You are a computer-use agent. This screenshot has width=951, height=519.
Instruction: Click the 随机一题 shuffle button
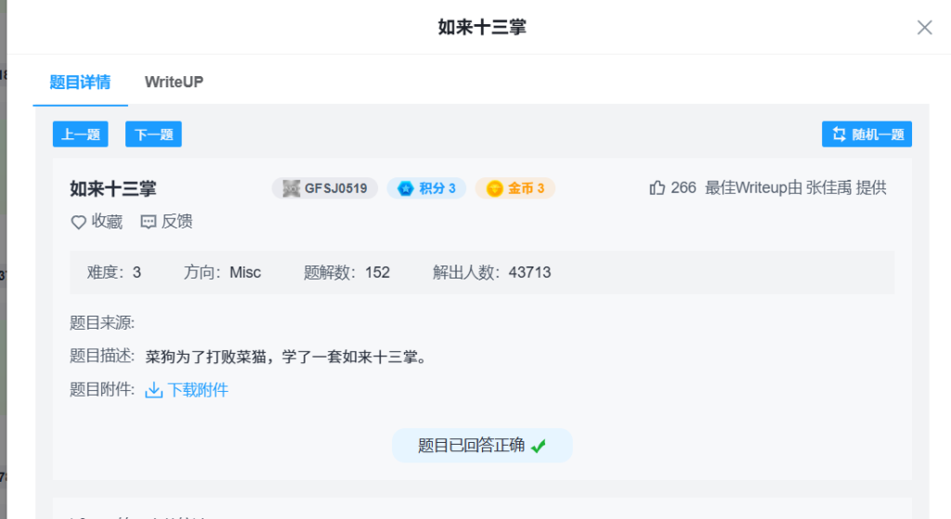point(866,135)
